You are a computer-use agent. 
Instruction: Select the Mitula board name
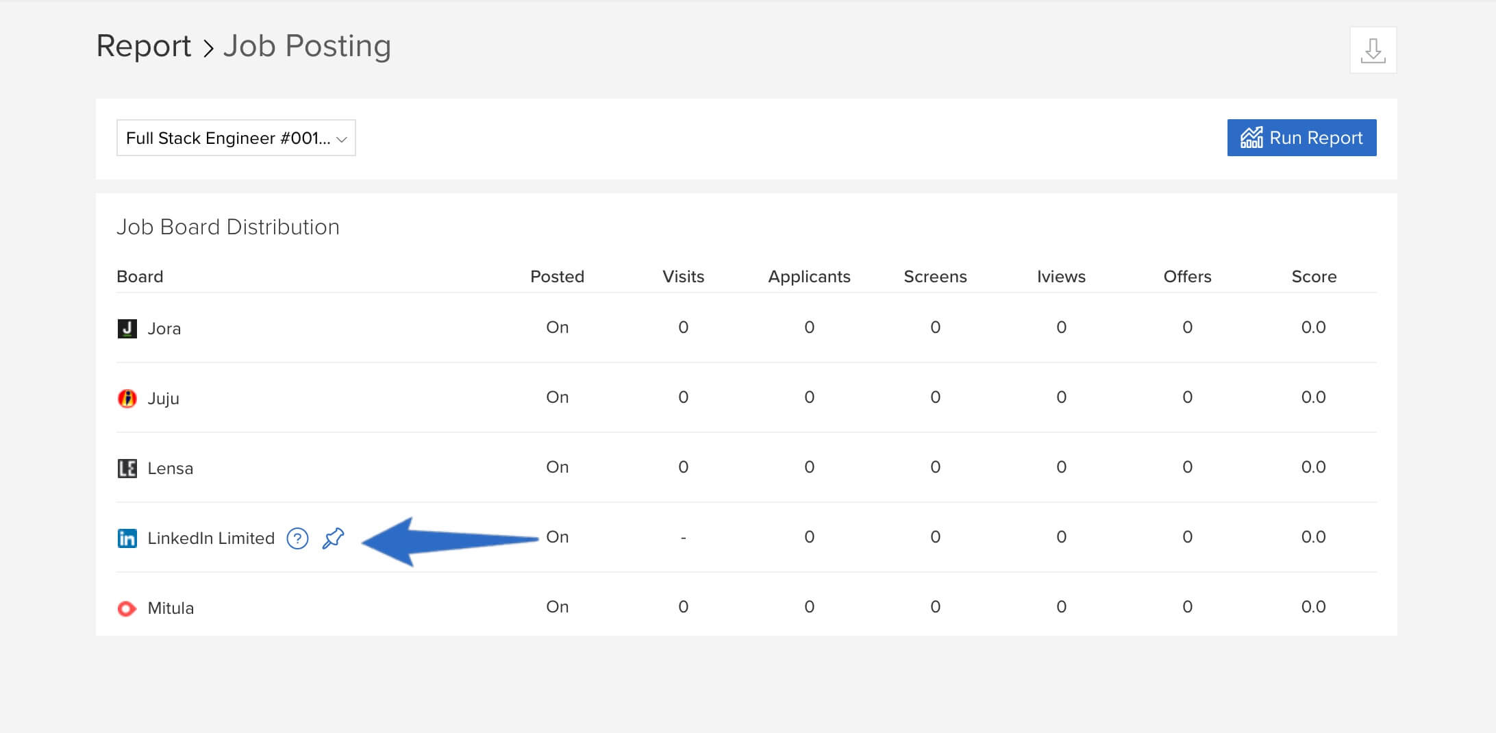click(x=171, y=608)
